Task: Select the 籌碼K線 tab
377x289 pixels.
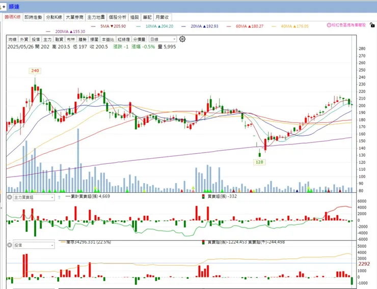Action: click(13, 17)
